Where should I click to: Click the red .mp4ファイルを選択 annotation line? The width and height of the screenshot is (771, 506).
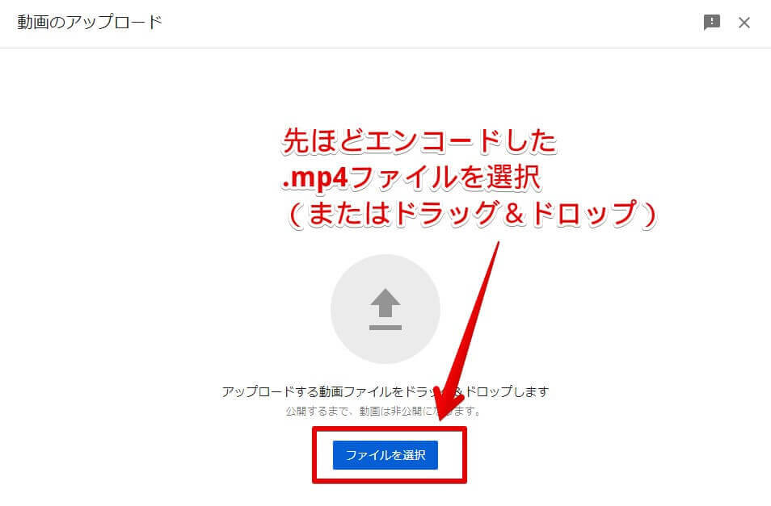(412, 178)
